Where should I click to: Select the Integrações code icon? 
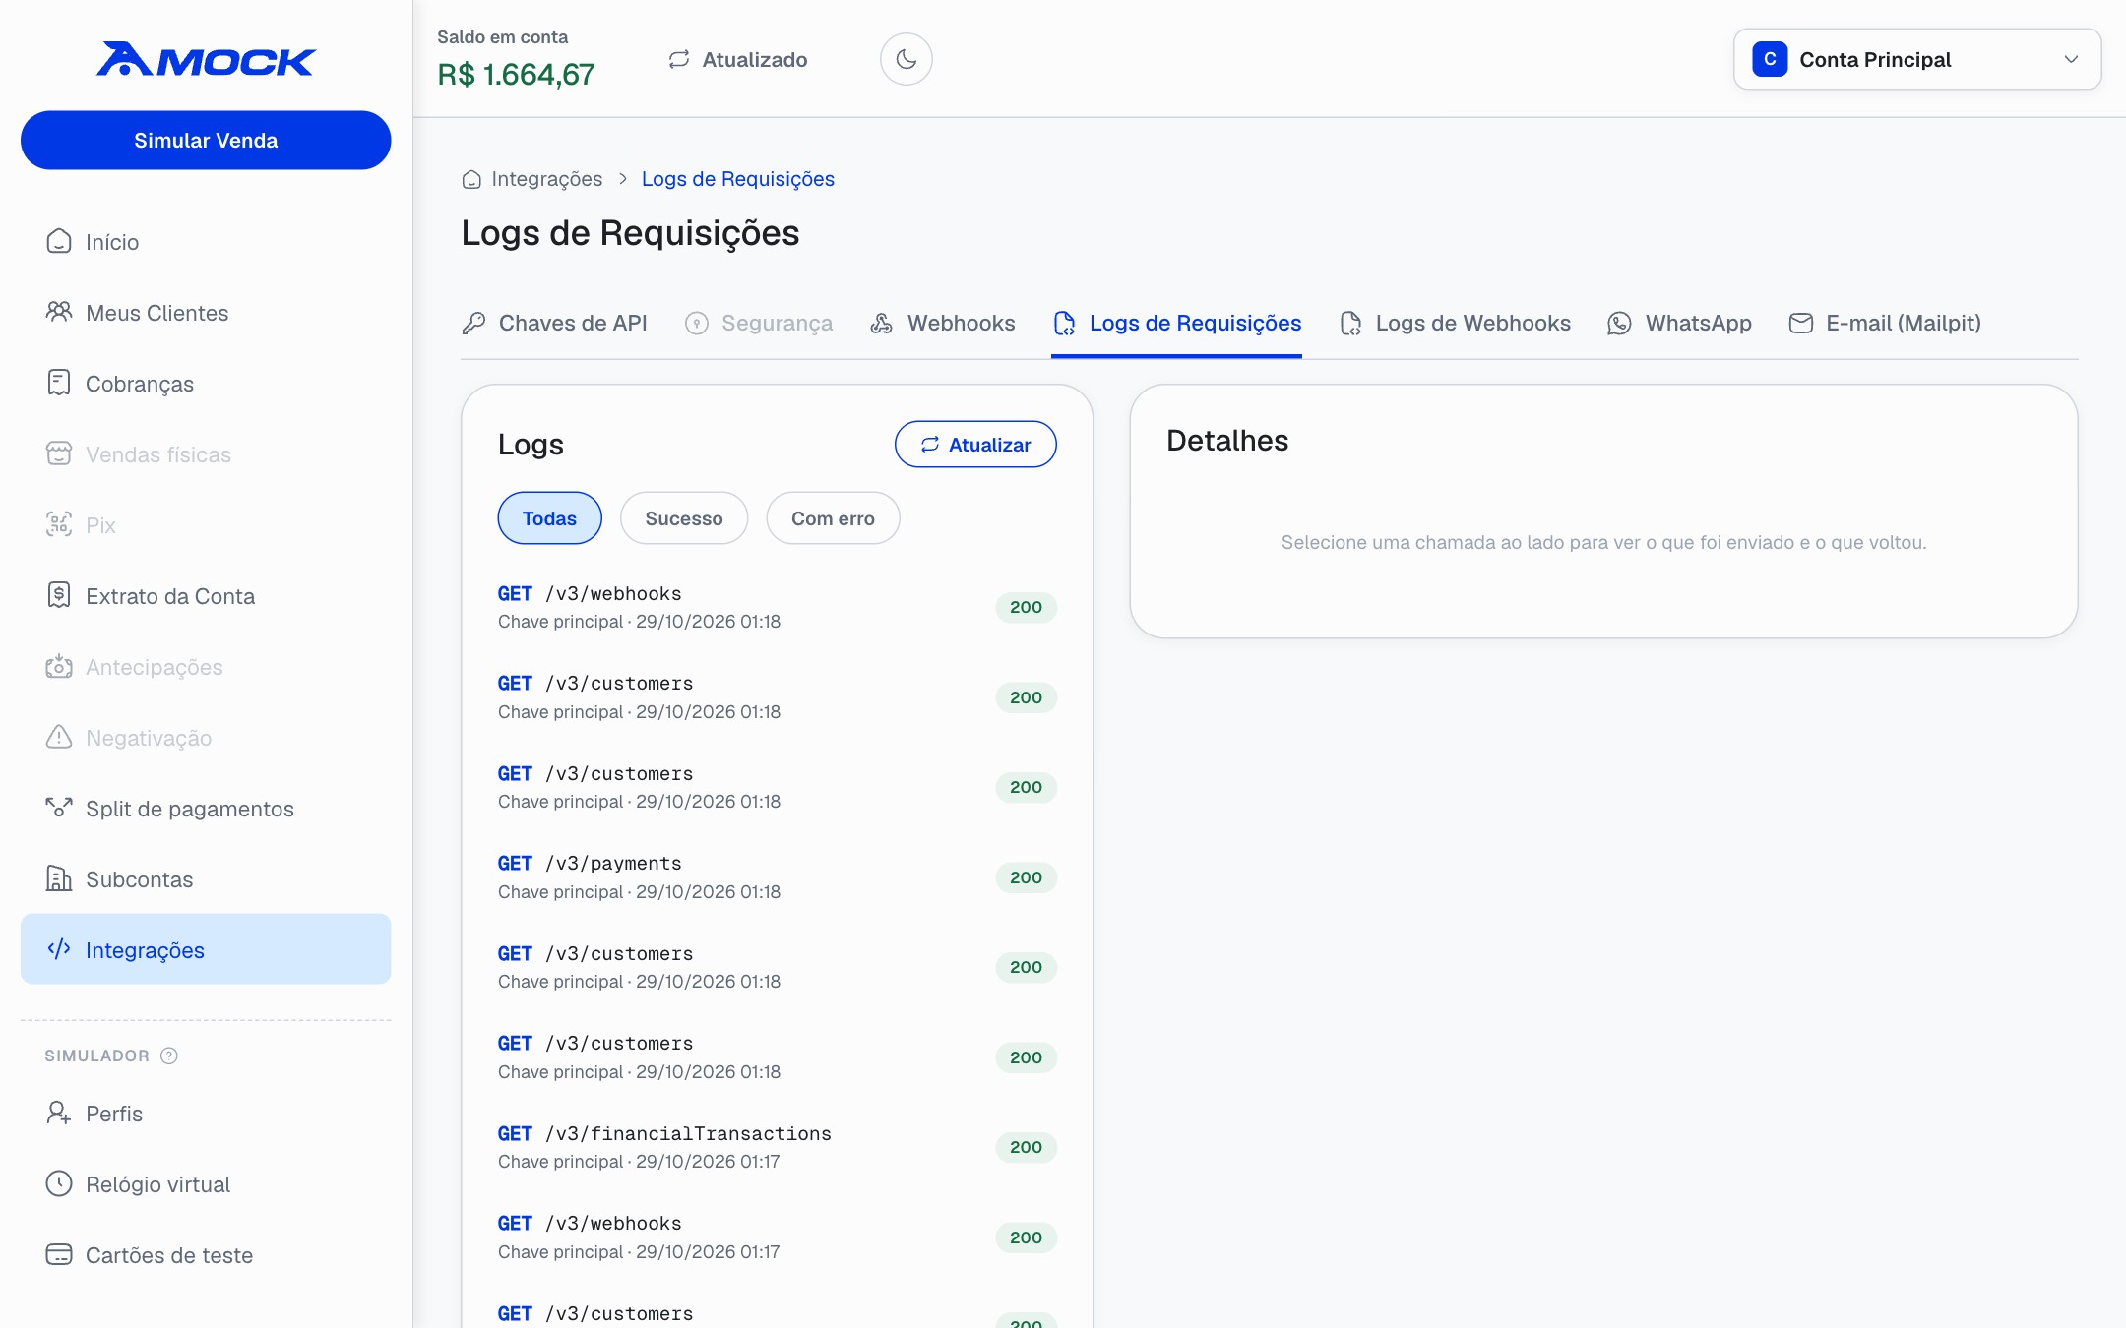click(x=59, y=949)
